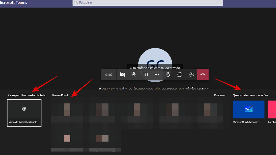Hang up the call with red button
The height and width of the screenshot is (155, 276).
point(203,75)
